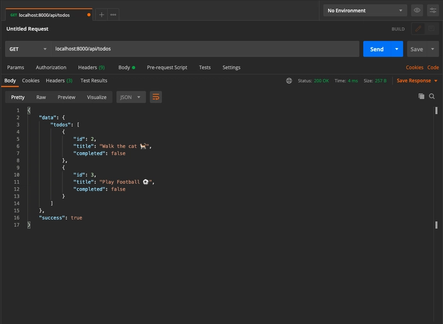Click the pencil edit icon near BUILD
Viewport: 443px width, 324px height.
coord(418,29)
